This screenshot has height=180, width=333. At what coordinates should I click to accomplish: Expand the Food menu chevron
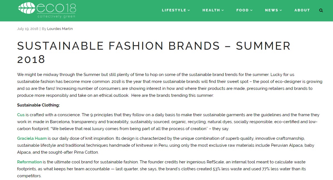coord(252,10)
